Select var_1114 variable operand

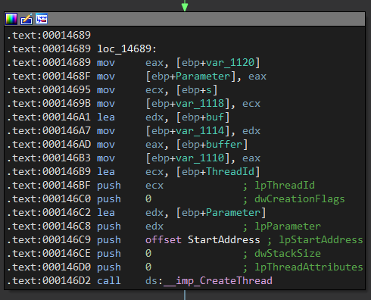(x=200, y=130)
